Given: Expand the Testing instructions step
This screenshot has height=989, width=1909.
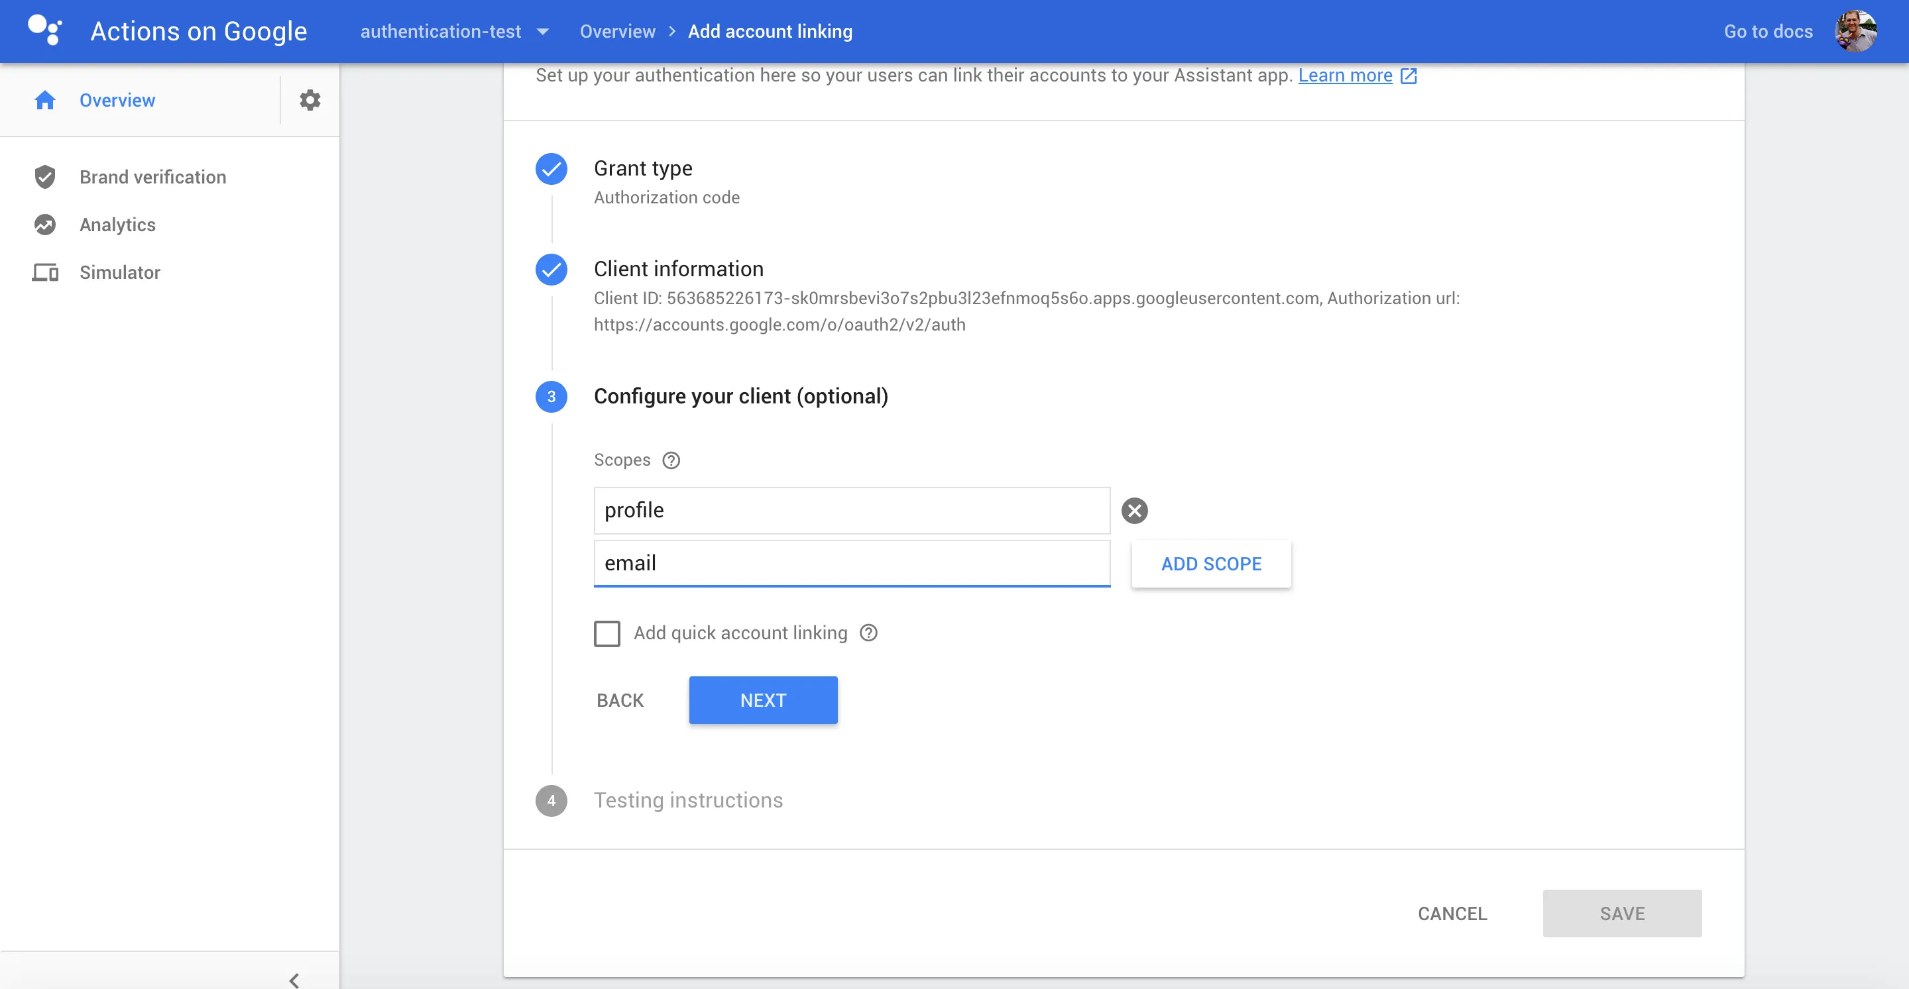Looking at the screenshot, I should point(688,800).
